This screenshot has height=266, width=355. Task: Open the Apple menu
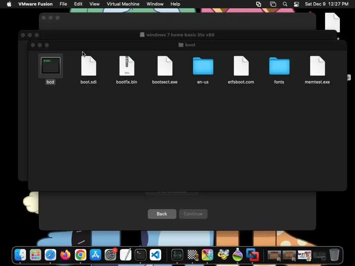click(x=9, y=4)
